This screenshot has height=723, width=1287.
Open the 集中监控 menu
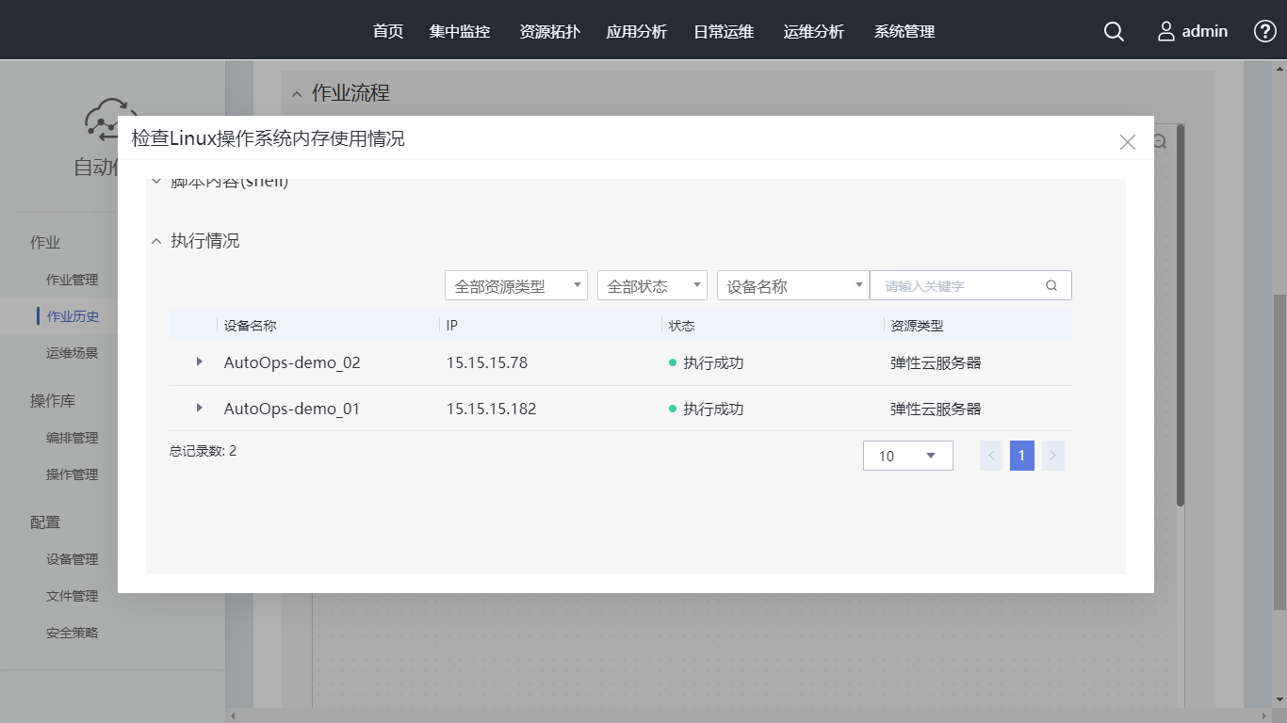(460, 31)
